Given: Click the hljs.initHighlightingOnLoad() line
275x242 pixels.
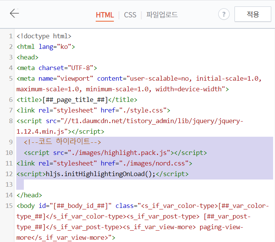Looking at the screenshot, I should click(103, 174).
